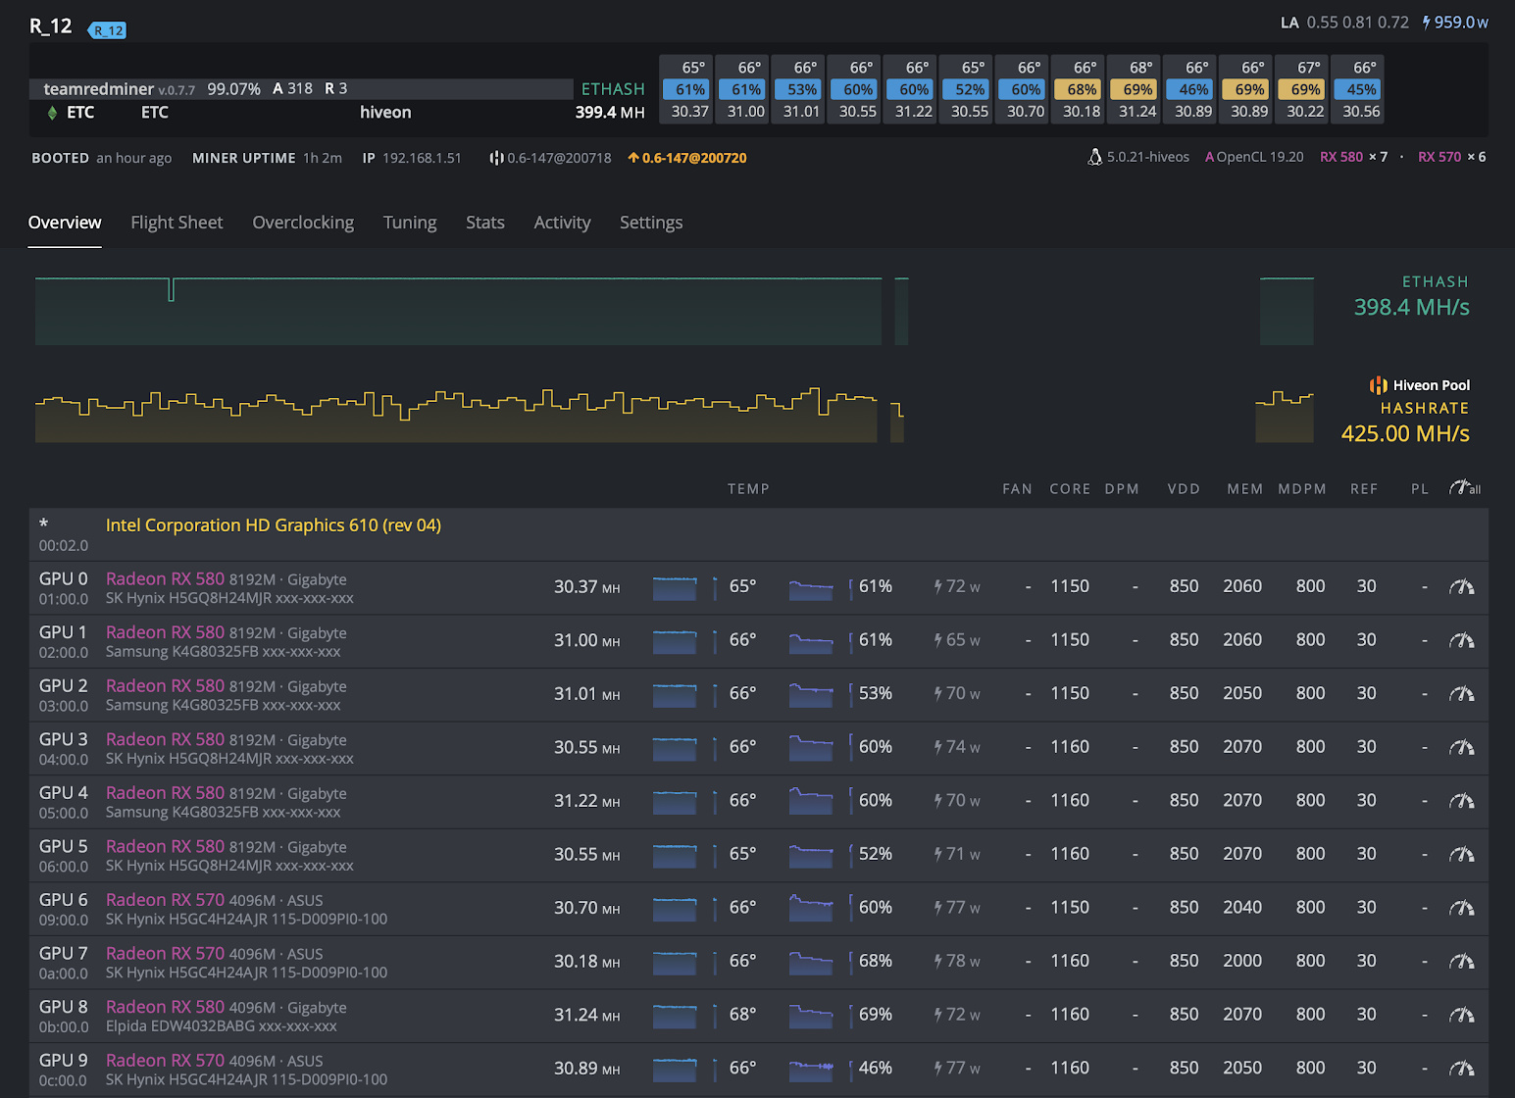The width and height of the screenshot is (1515, 1098).
Task: Click the first GPU tile showing 30.37
Action: 689,89
